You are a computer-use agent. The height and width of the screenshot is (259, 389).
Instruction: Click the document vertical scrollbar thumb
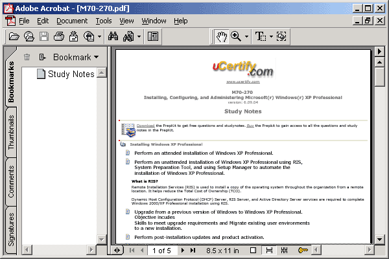(x=379, y=77)
